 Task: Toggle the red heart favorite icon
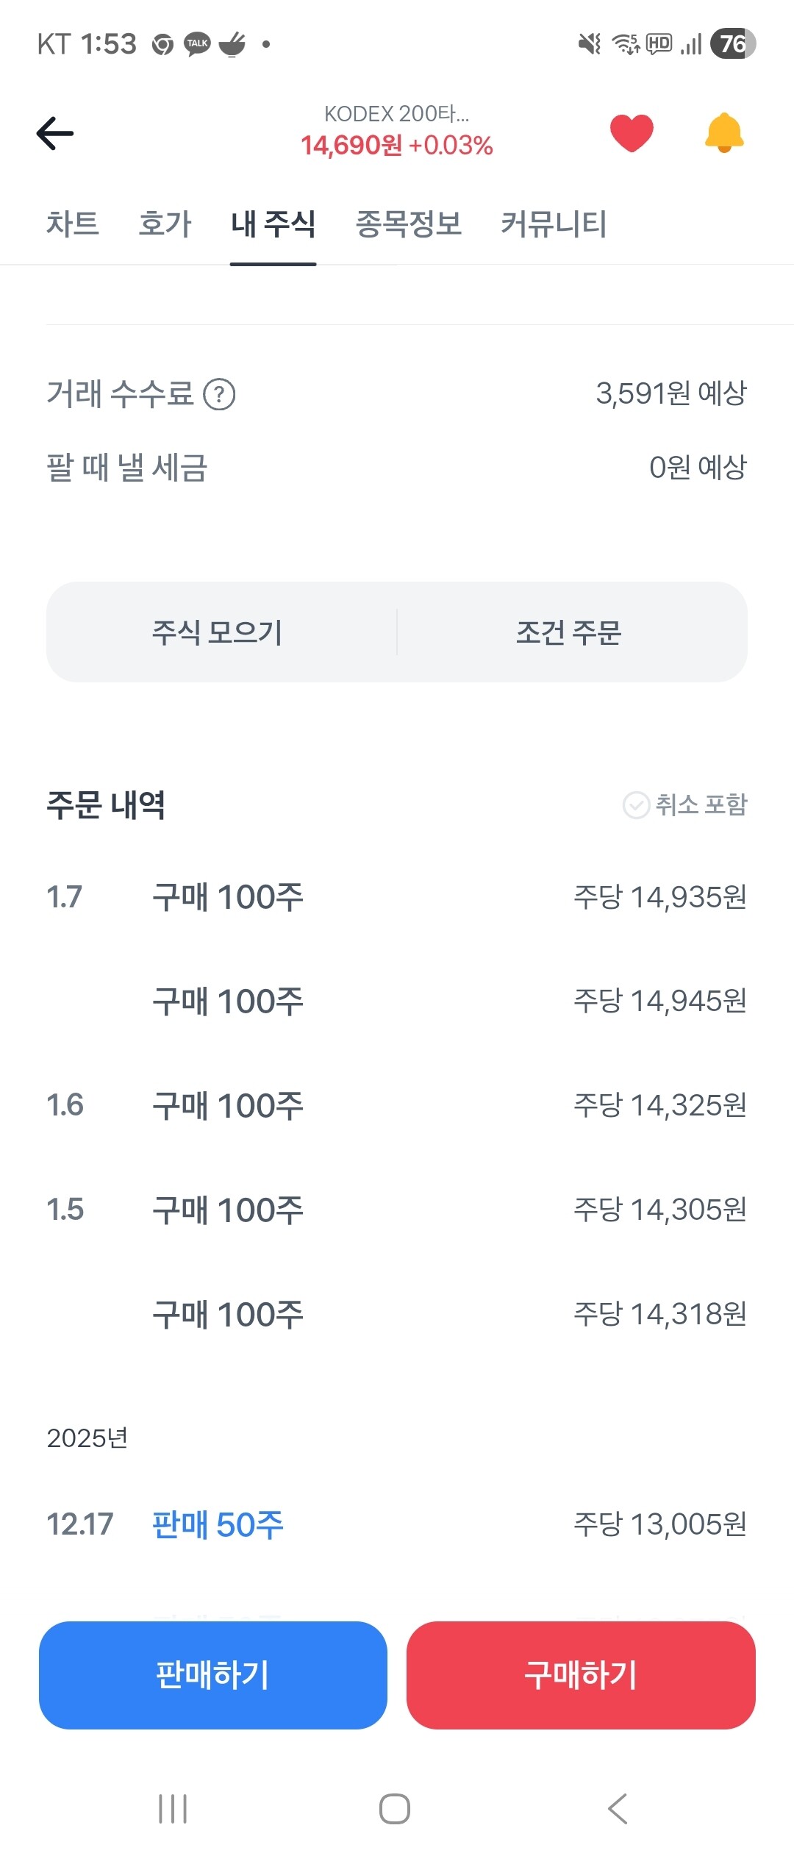pos(632,133)
